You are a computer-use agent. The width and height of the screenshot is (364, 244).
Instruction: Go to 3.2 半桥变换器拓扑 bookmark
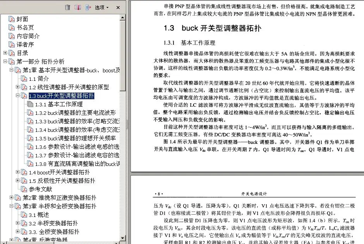[x=53, y=224]
